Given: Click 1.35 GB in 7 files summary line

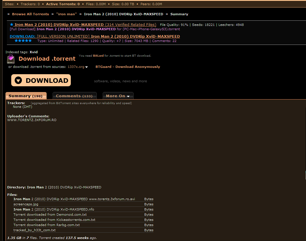Looking at the screenshot, I should coord(52,238).
